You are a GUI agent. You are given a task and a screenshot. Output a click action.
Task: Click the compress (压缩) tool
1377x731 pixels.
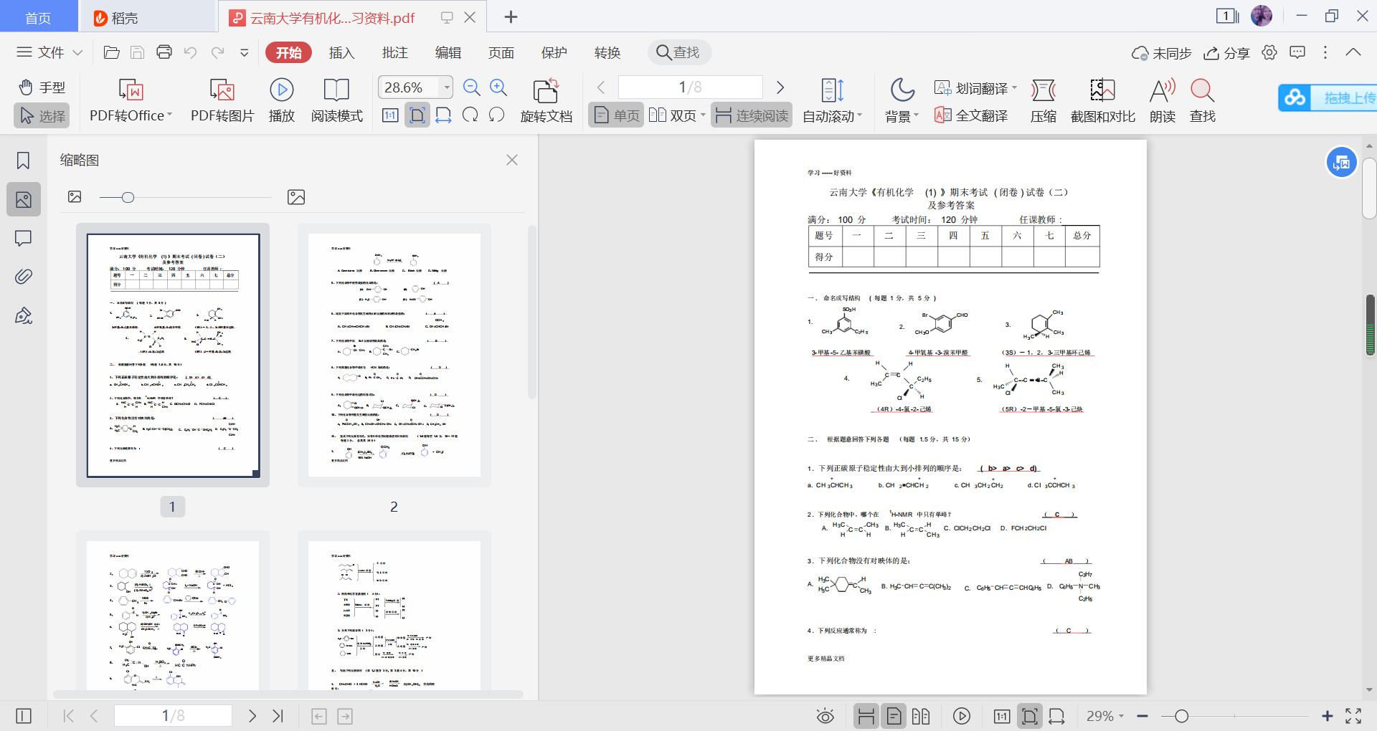pyautogui.click(x=1044, y=100)
